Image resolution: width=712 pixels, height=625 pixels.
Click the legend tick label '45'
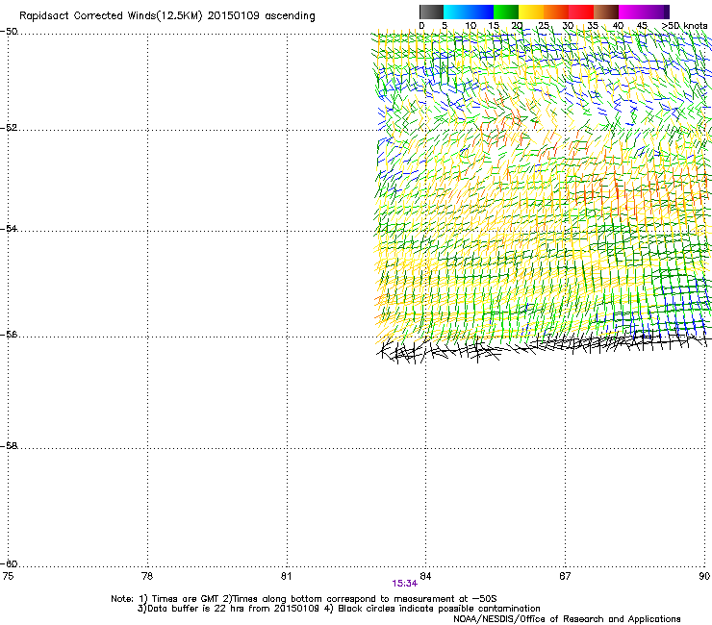pyautogui.click(x=642, y=26)
